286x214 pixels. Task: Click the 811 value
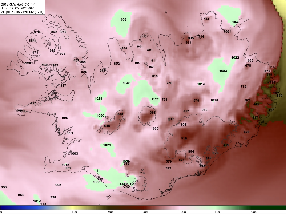pos(154,60)
